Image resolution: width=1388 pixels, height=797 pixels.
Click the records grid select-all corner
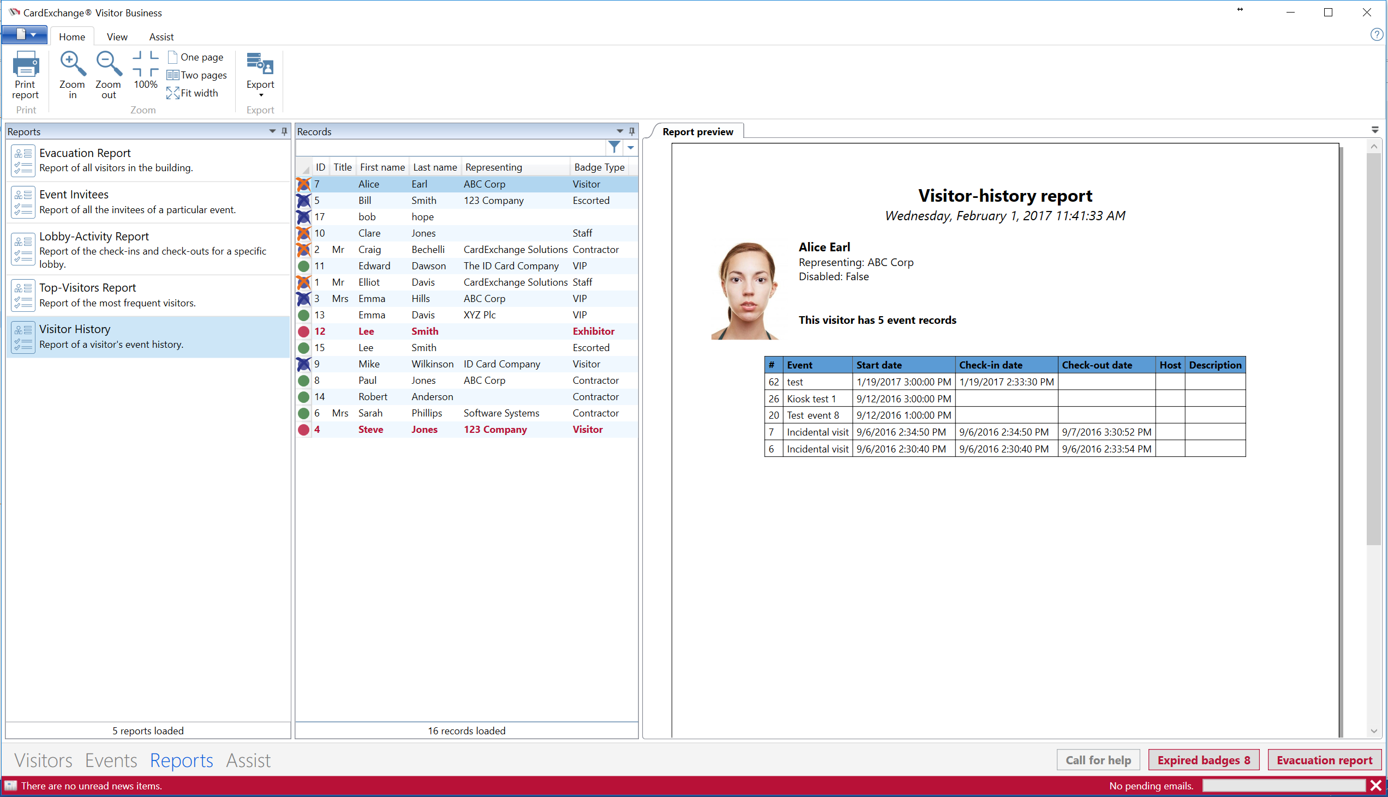click(304, 167)
